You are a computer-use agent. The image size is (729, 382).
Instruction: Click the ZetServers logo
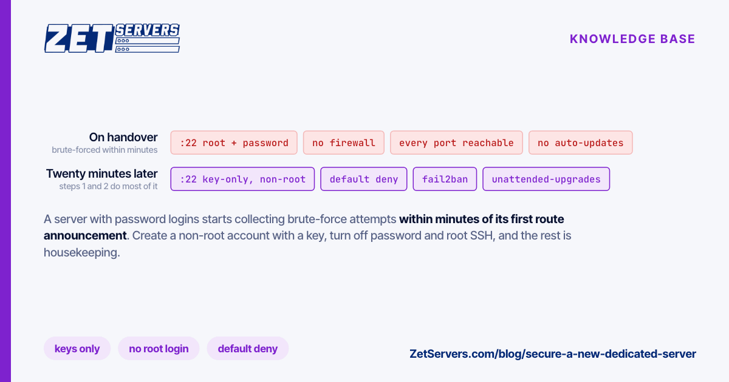(112, 38)
